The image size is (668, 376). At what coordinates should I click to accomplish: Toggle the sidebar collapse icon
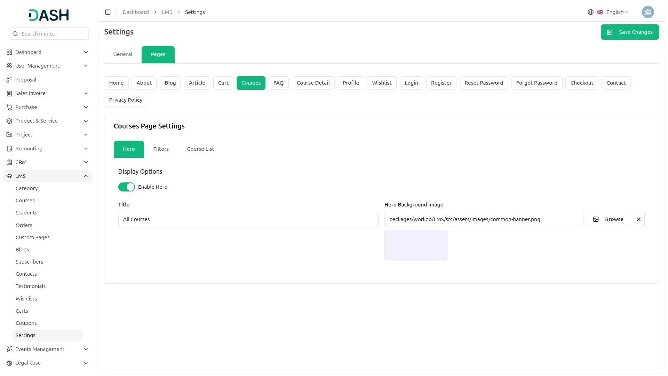(108, 12)
